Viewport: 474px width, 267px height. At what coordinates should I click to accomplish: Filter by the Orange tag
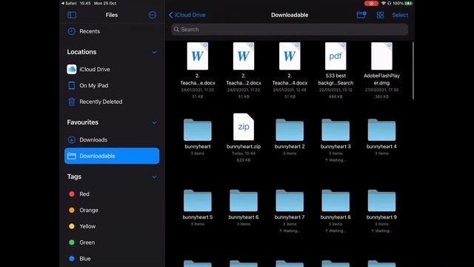click(112, 210)
